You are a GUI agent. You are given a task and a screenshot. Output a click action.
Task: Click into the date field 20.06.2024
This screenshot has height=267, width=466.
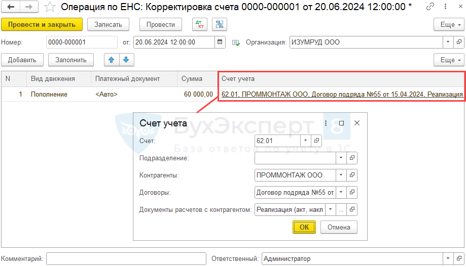pyautogui.click(x=174, y=42)
